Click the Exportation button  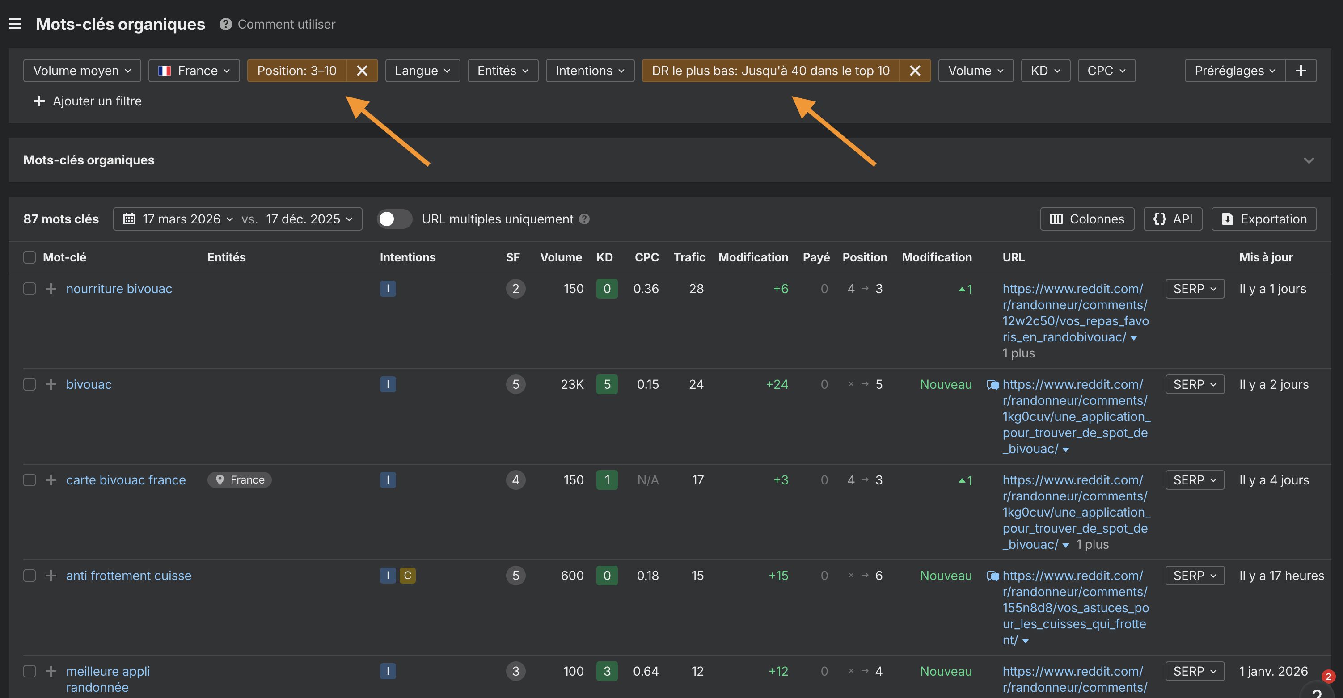[1264, 219]
